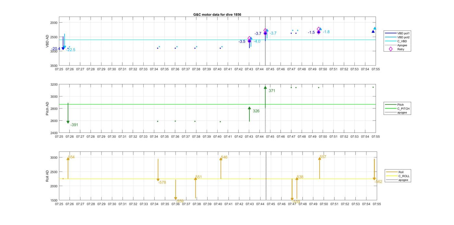Viewport: 454px width, 225px height.
Task: Click the -20.4 VBD data label
Action: click(x=56, y=49)
